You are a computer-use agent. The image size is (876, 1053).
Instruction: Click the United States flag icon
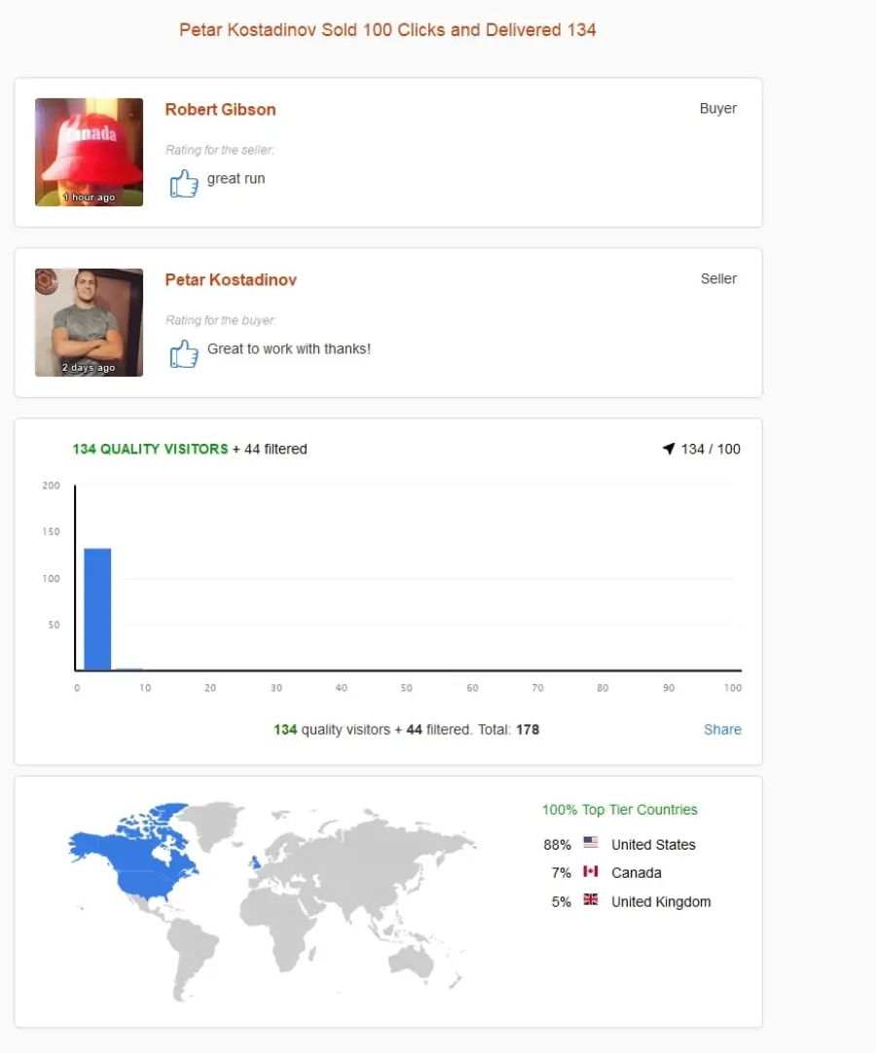point(591,842)
